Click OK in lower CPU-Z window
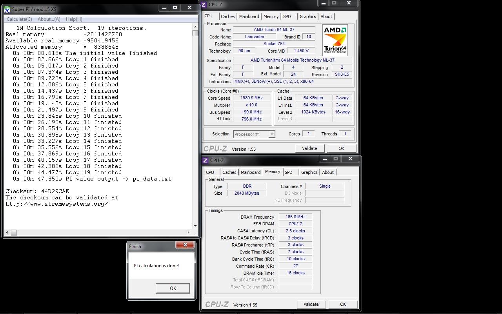Screen dimensions: 502x314 click(x=343, y=304)
